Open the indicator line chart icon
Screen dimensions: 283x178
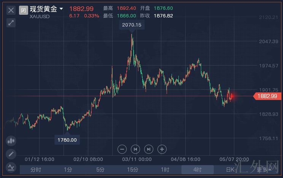tap(11, 167)
